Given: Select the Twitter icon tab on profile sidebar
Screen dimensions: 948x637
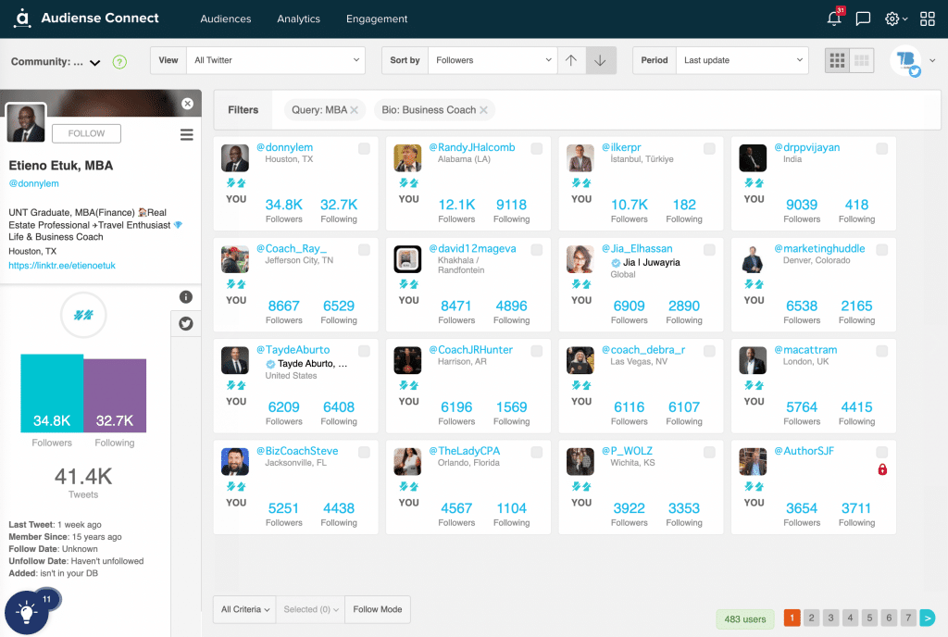Looking at the screenshot, I should (185, 324).
